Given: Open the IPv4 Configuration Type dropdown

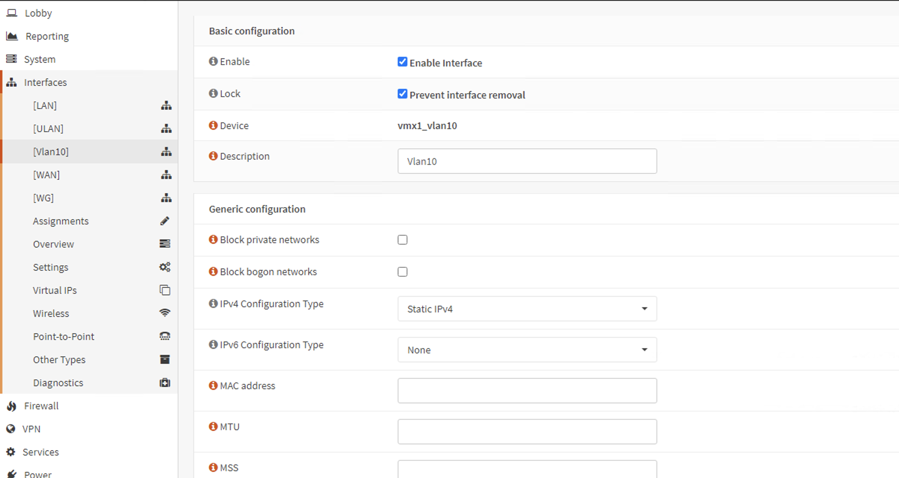Looking at the screenshot, I should [527, 309].
